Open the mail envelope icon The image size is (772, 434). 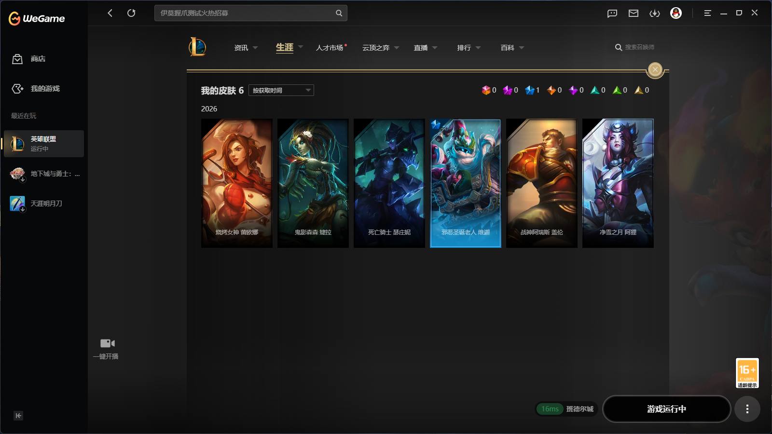coord(634,13)
